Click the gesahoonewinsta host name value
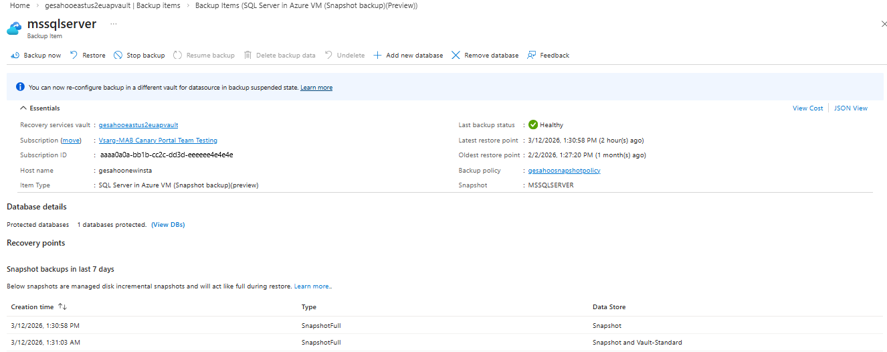 click(125, 171)
